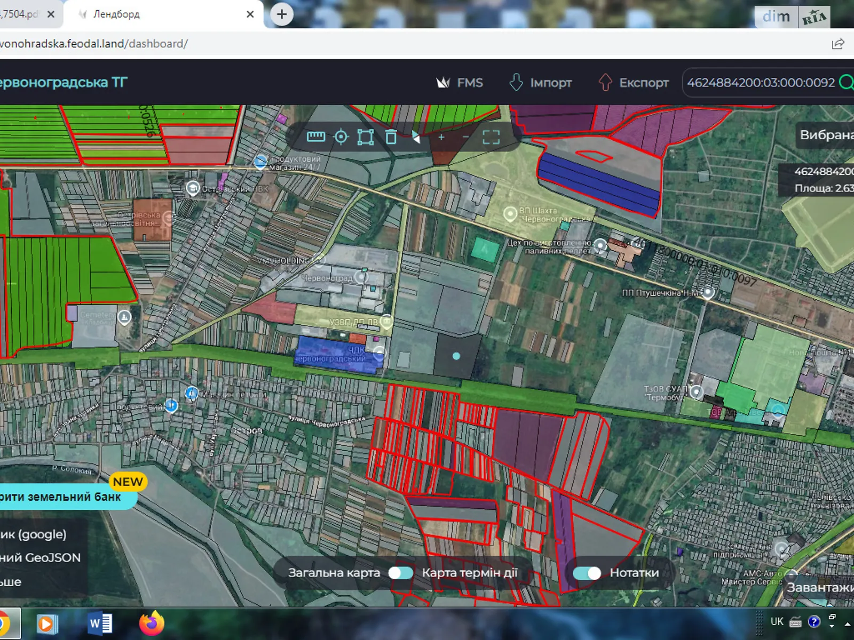The image size is (854, 640).
Task: Toggle the Нотатки switch
Action: (x=587, y=573)
